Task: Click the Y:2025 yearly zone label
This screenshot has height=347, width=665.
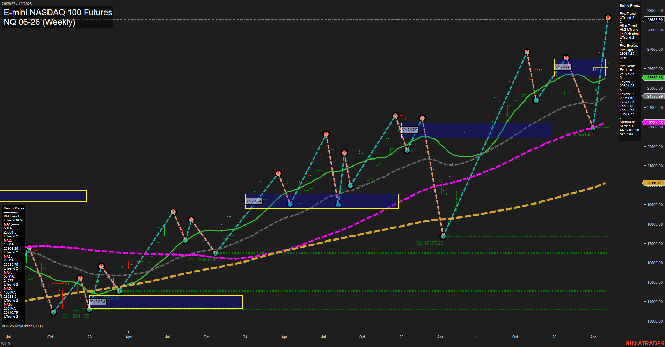Action: pos(410,130)
